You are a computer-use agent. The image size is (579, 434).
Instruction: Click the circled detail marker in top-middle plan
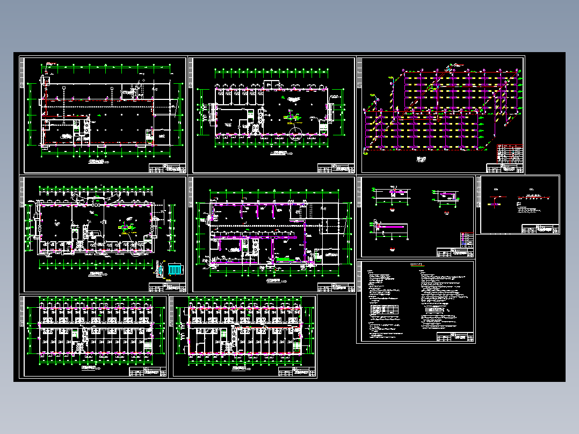tap(295, 135)
